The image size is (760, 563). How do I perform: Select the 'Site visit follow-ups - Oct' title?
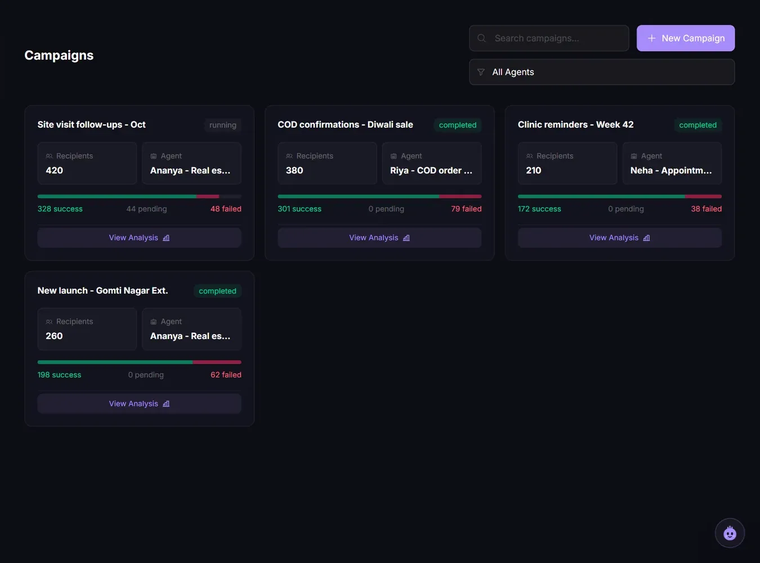pos(92,124)
